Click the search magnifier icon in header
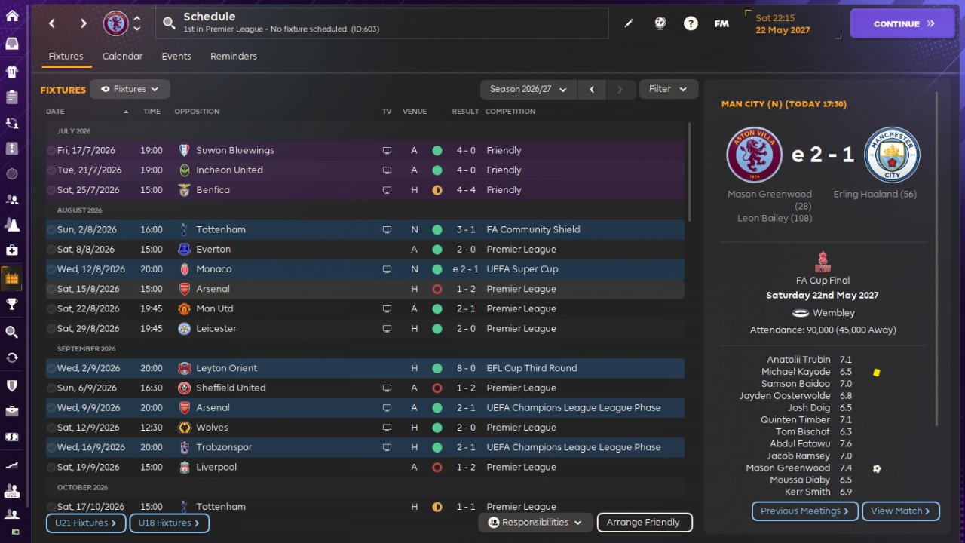Screen dimensions: 965x543 tap(170, 23)
